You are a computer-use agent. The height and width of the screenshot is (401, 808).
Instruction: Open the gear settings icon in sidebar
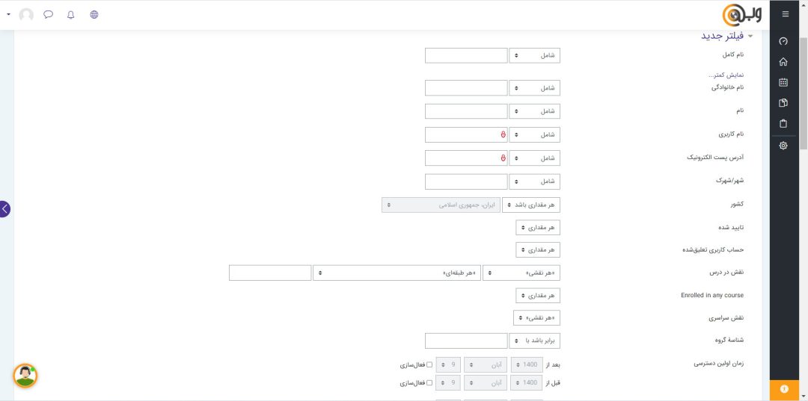pyautogui.click(x=783, y=146)
